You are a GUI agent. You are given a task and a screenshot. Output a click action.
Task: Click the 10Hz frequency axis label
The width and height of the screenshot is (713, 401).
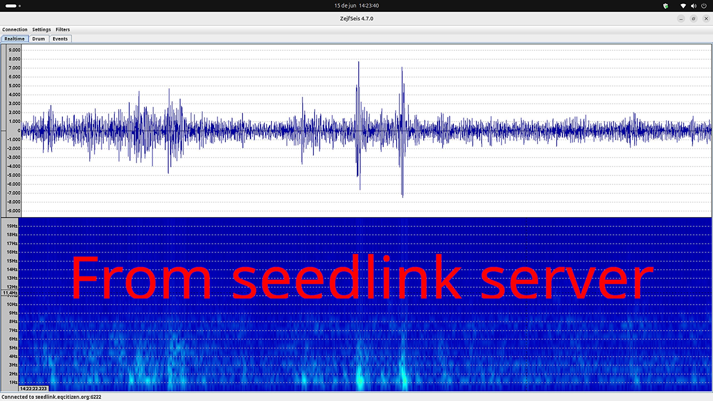(x=12, y=304)
